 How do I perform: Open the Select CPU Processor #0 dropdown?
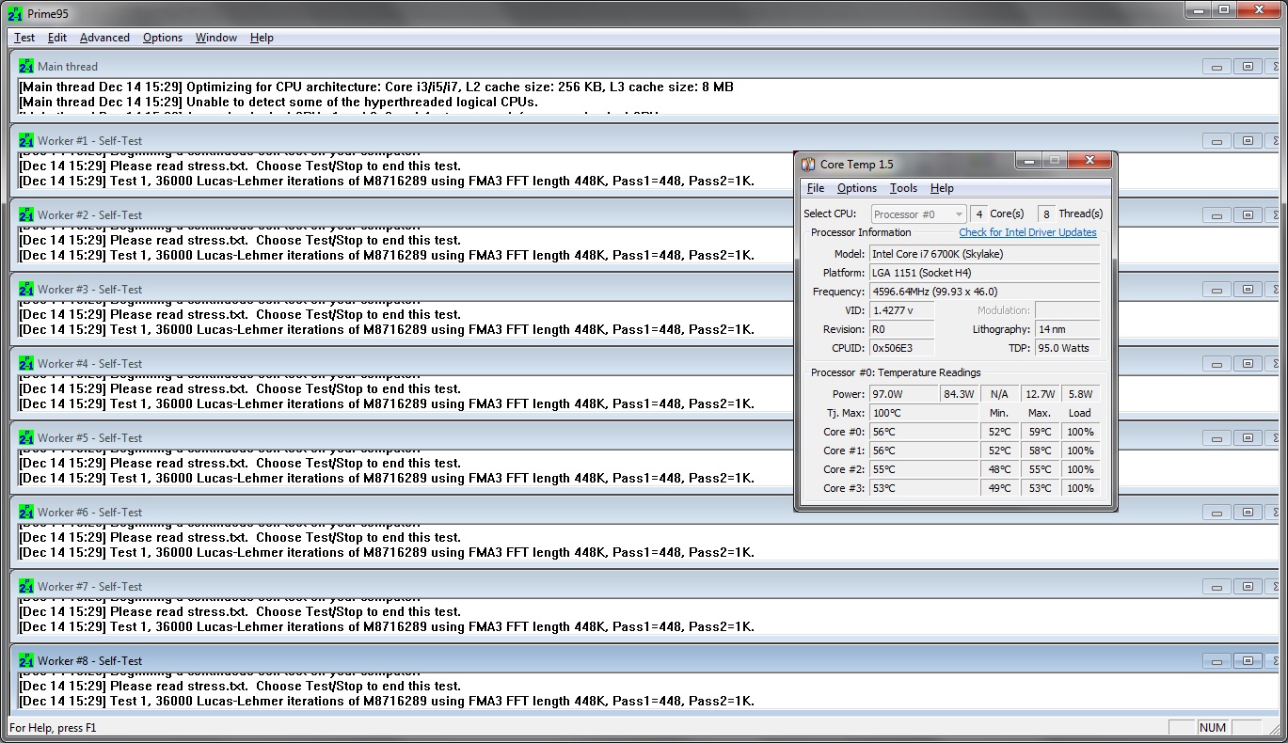(919, 214)
